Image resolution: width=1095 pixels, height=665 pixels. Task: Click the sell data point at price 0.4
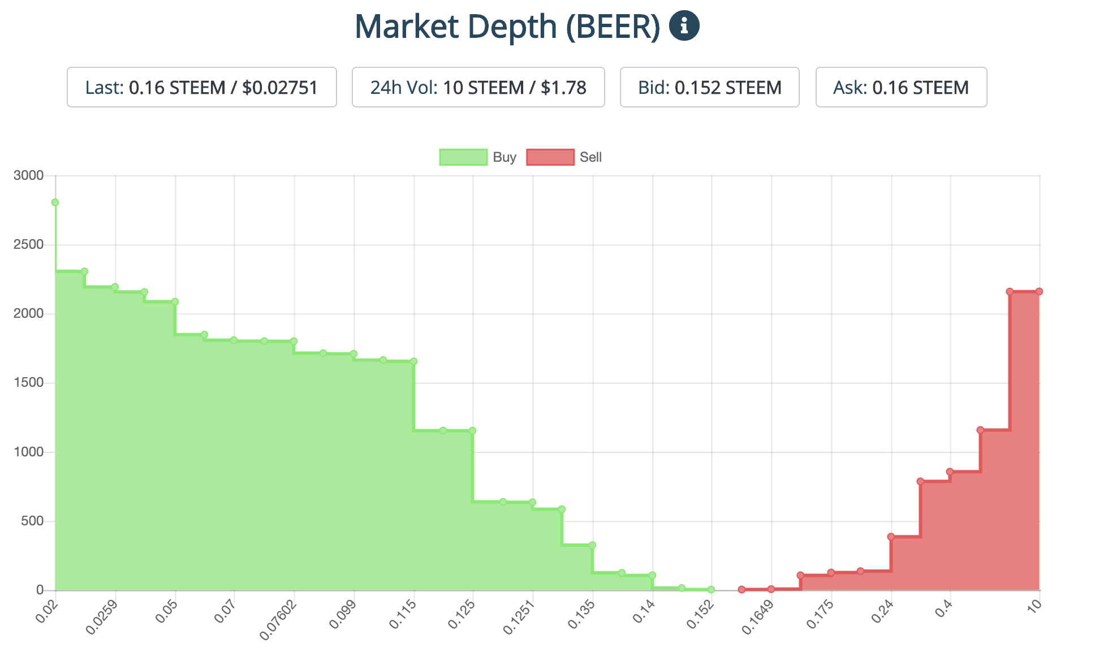point(950,472)
